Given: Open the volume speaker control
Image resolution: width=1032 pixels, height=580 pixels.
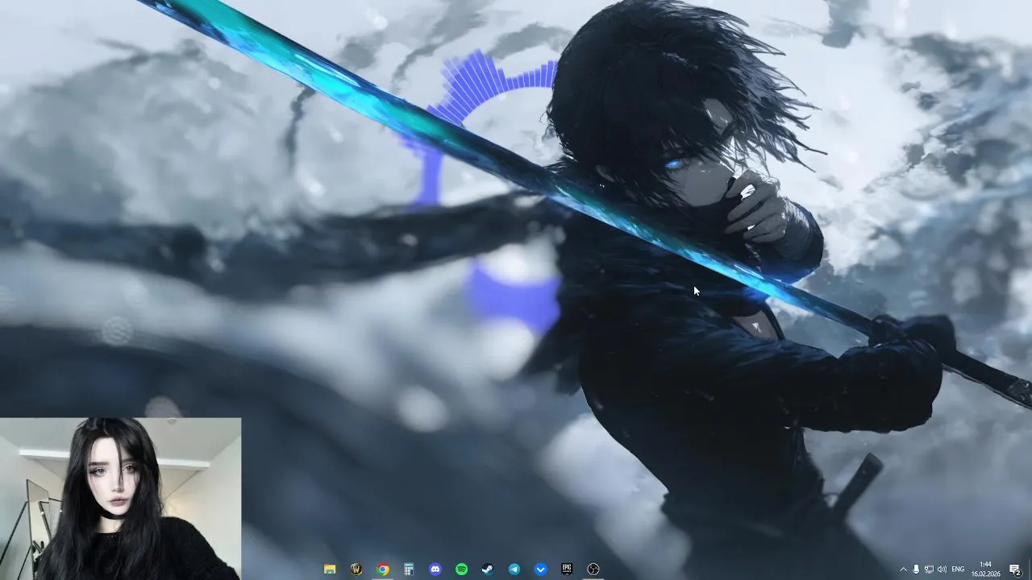Looking at the screenshot, I should (x=942, y=570).
